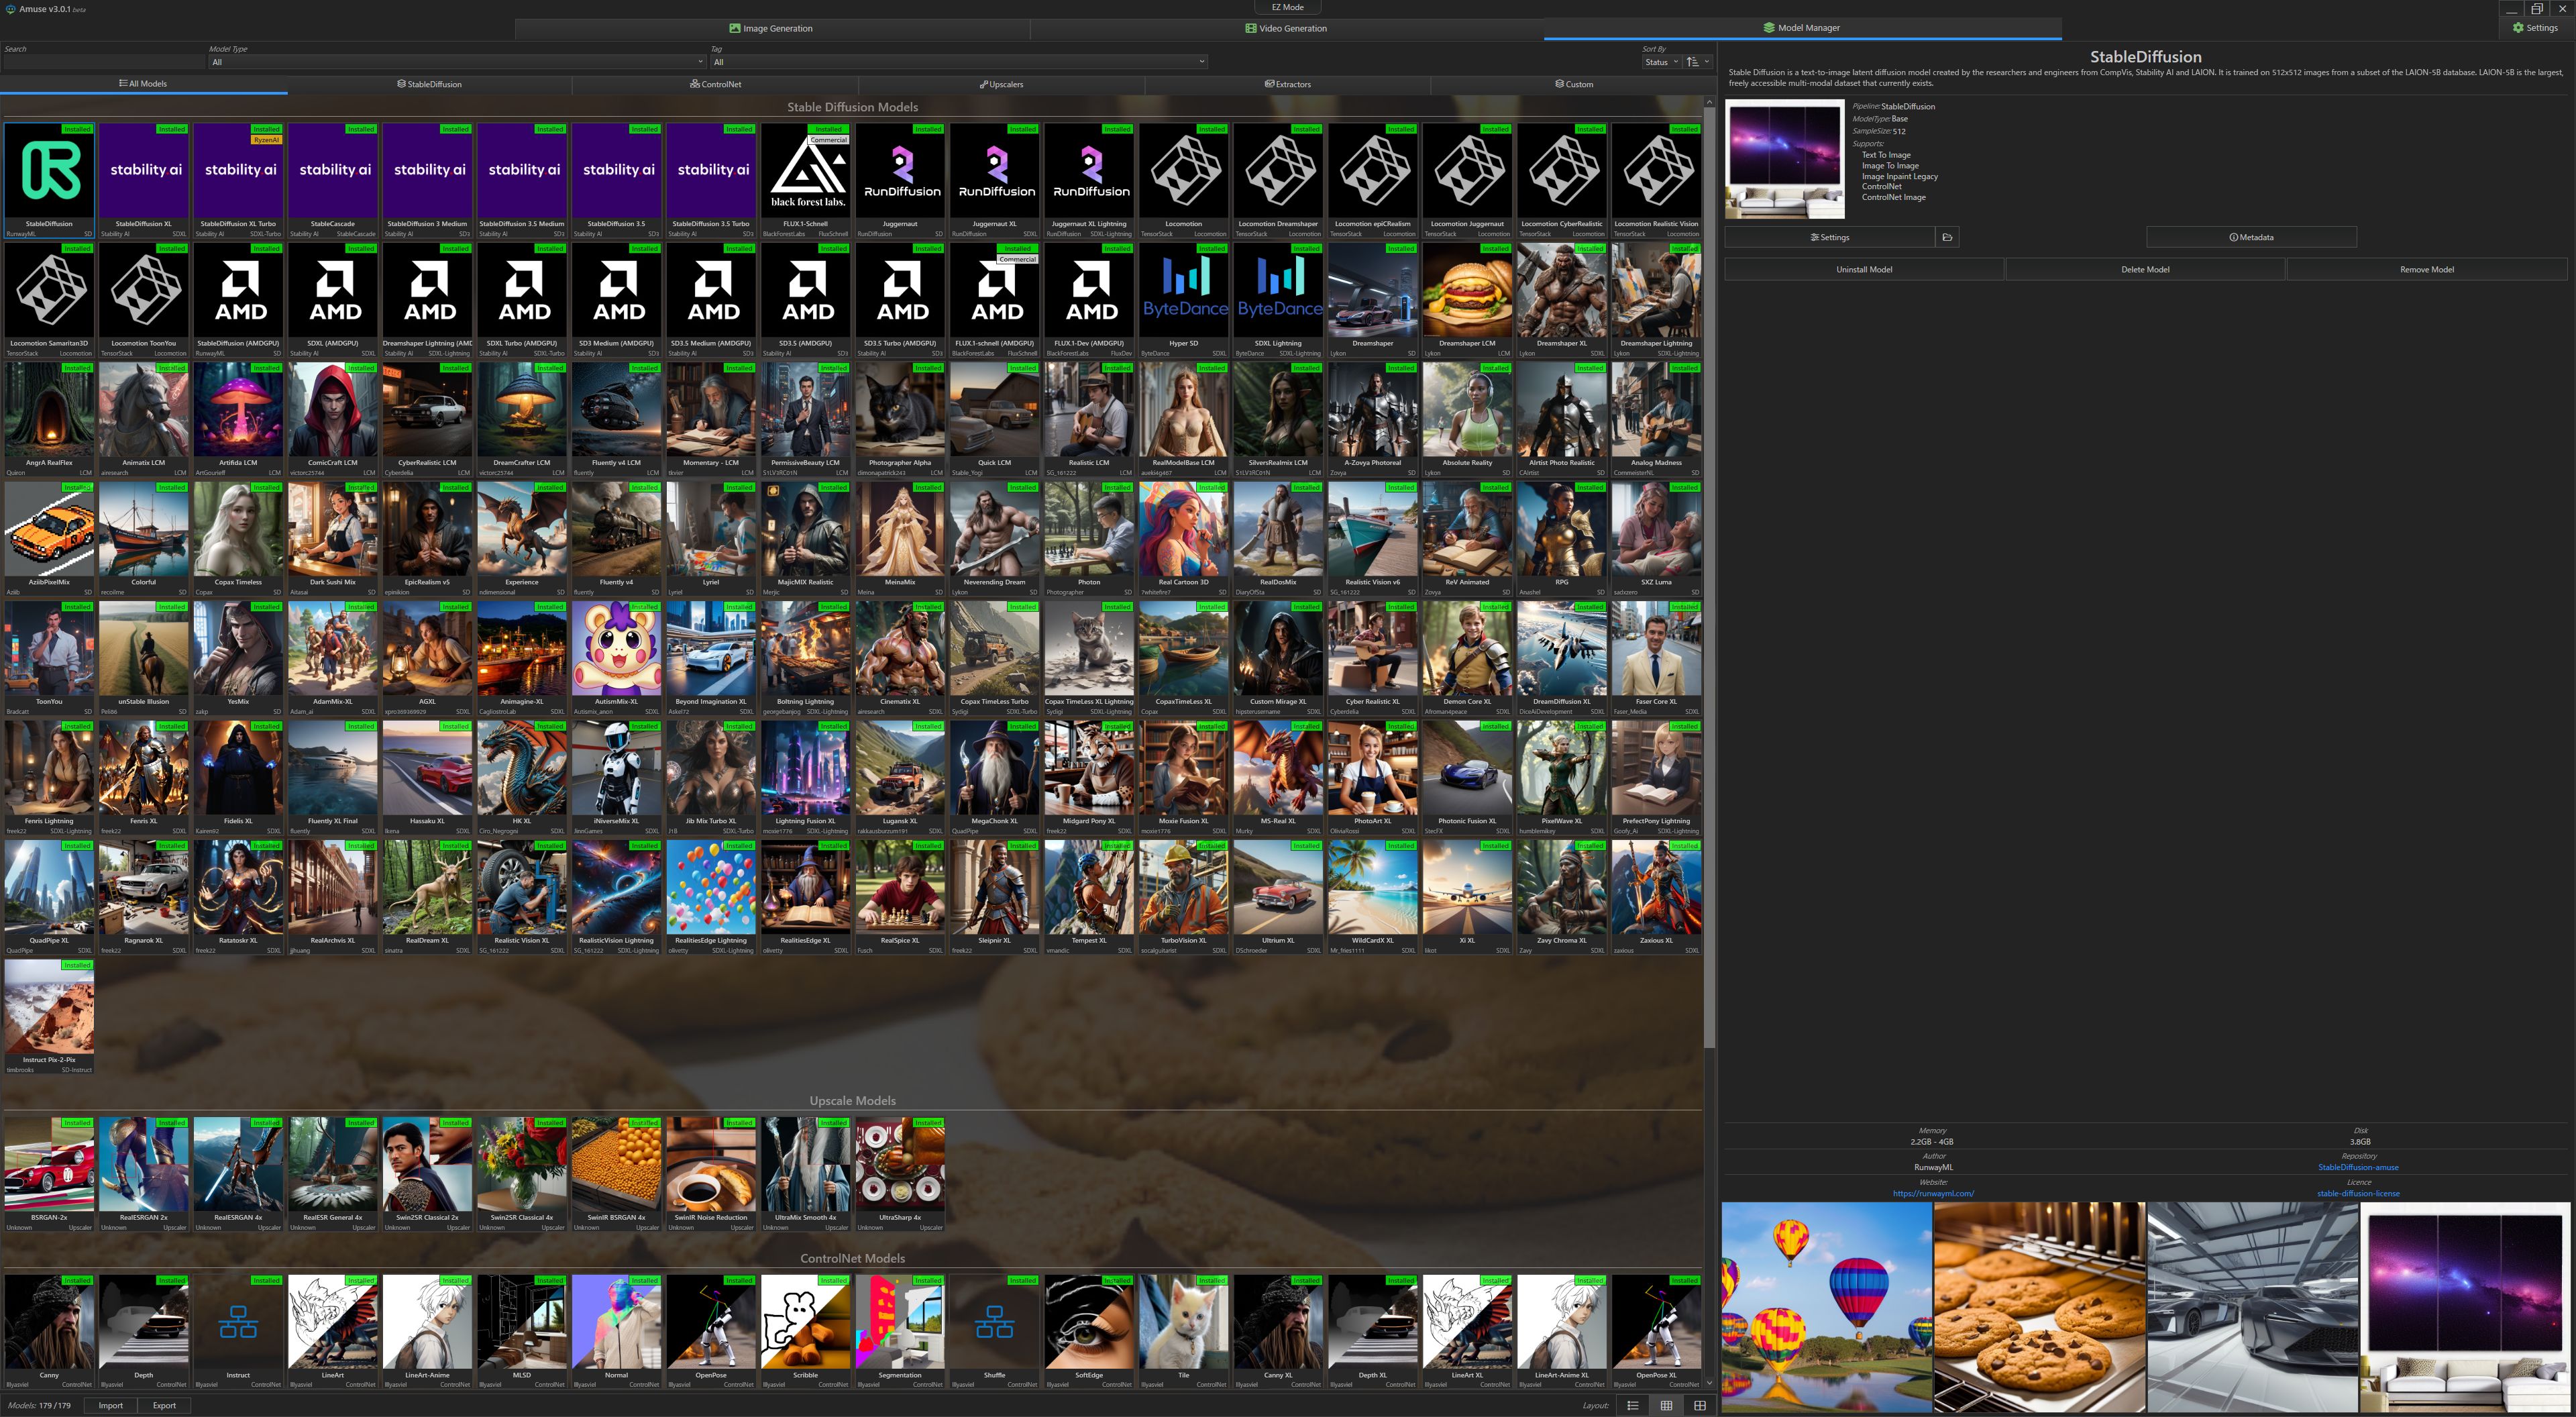This screenshot has width=2576, height=1417.
Task: Switch to the Image Generation tab
Action: click(771, 28)
